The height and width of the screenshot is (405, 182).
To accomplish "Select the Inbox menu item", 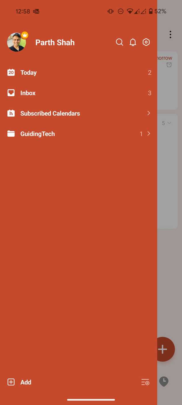I will (x=78, y=93).
